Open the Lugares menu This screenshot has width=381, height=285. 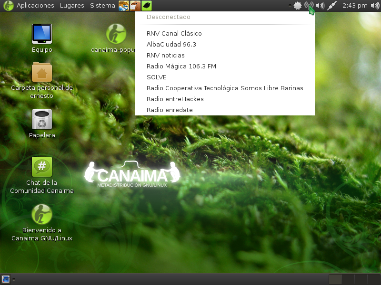(72, 6)
